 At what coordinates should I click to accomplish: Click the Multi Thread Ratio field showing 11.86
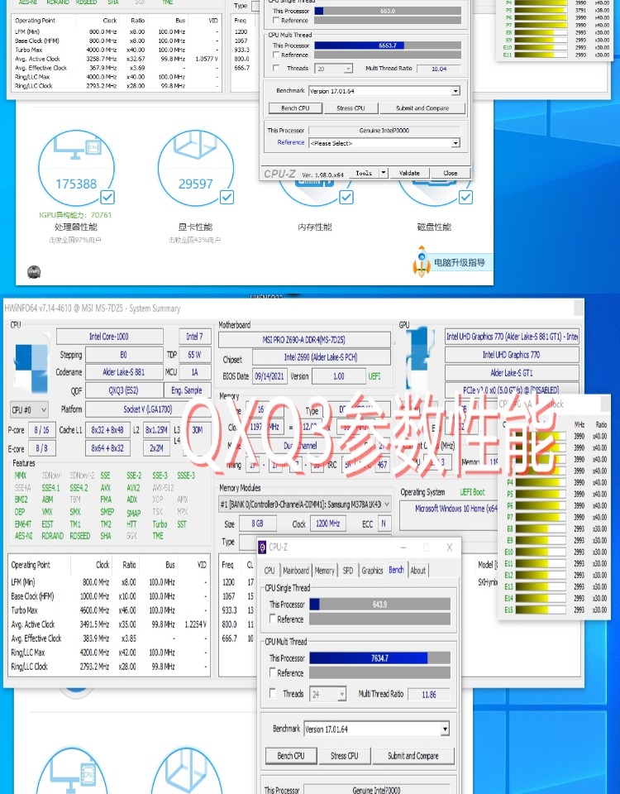click(429, 694)
